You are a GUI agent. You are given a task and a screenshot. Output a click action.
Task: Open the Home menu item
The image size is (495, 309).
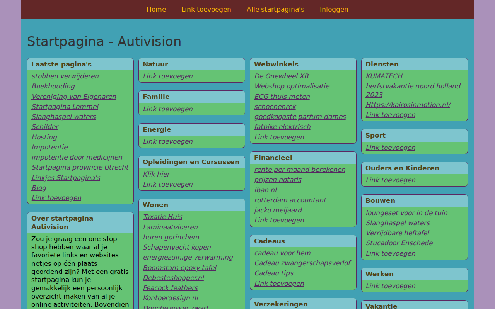pos(156,9)
